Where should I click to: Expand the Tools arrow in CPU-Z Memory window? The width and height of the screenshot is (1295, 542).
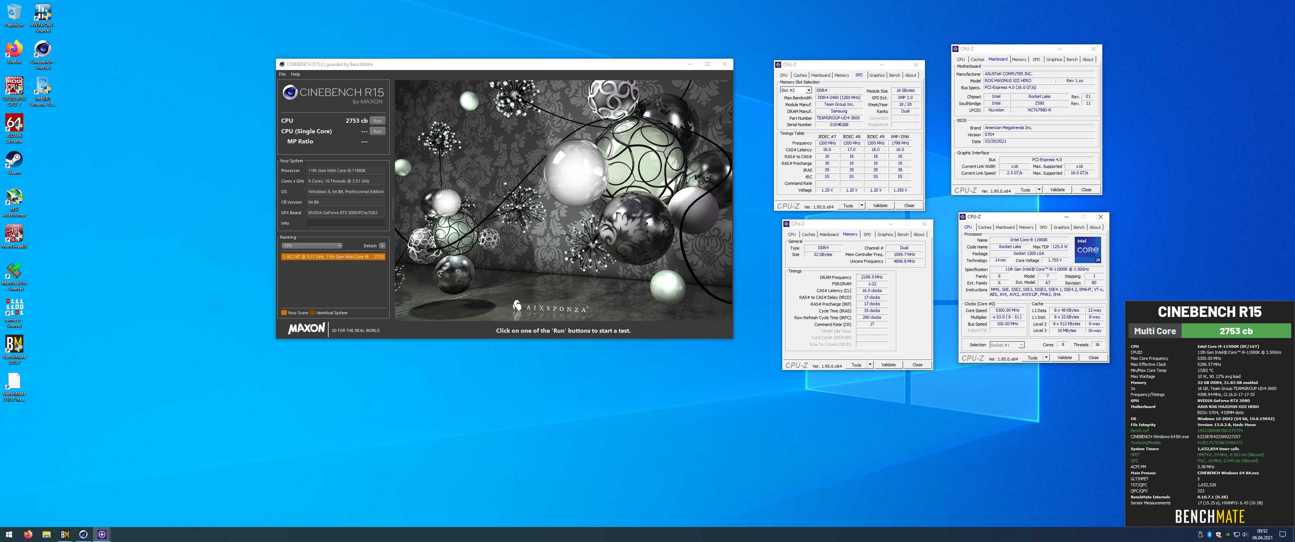[x=870, y=364]
